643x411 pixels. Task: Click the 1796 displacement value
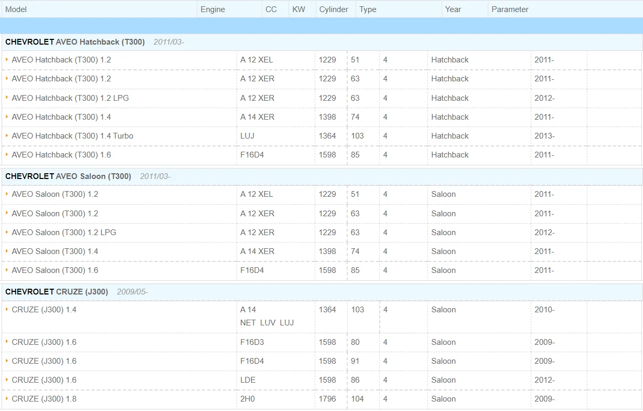(x=327, y=399)
